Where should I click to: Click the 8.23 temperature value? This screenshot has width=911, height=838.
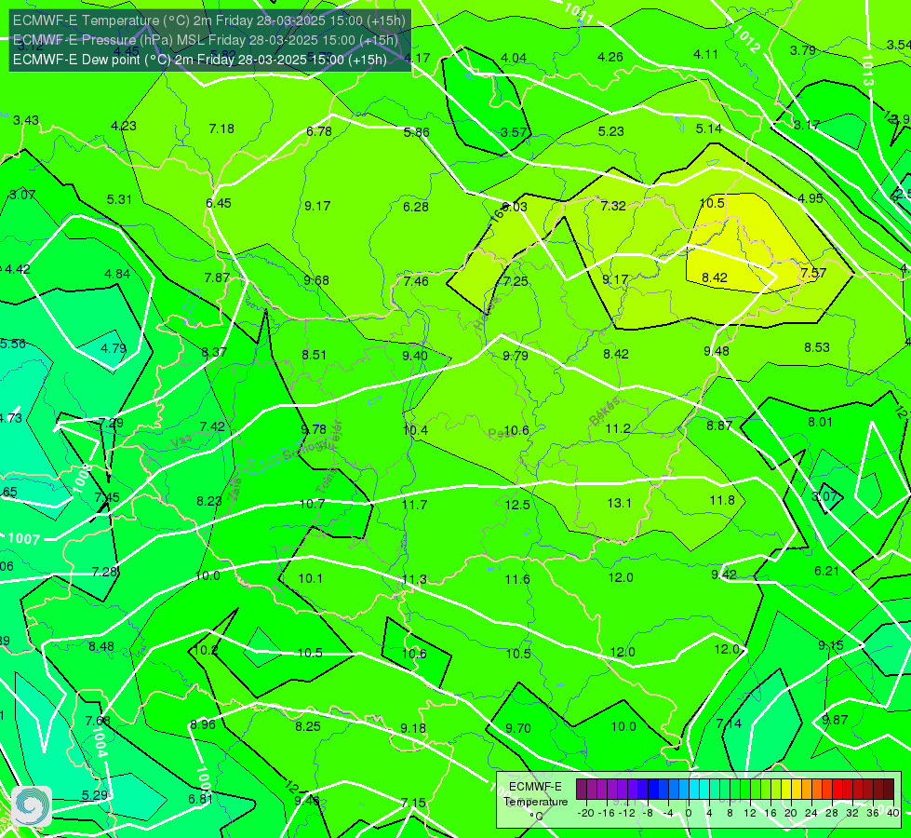pos(209,501)
